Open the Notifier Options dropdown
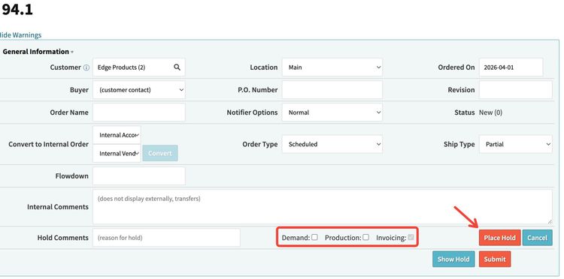 (332, 112)
